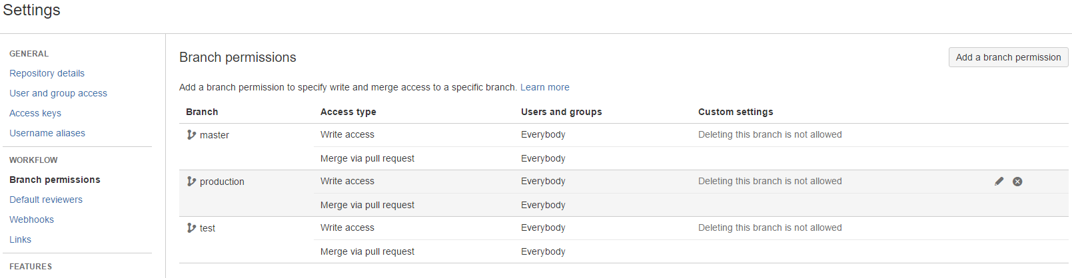The image size is (1072, 278).
Task: Click Write access in master row
Action: point(347,134)
